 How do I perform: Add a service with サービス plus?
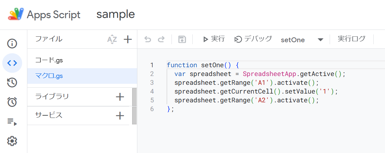(x=120, y=115)
